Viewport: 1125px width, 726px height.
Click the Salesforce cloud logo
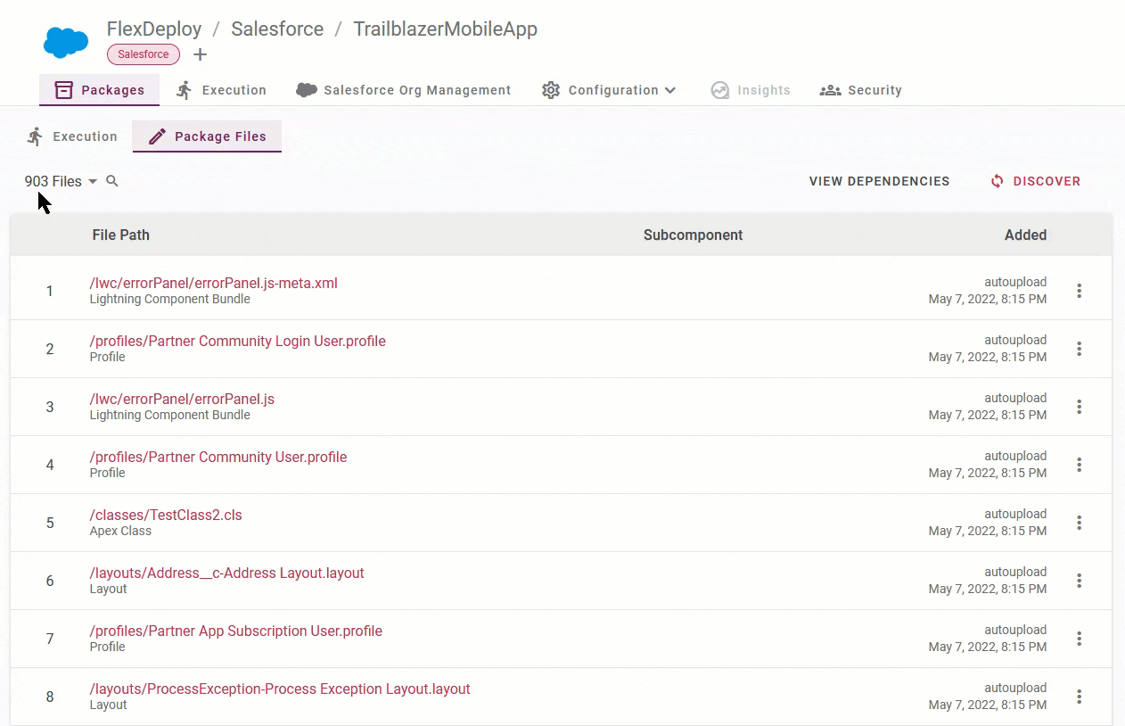66,42
